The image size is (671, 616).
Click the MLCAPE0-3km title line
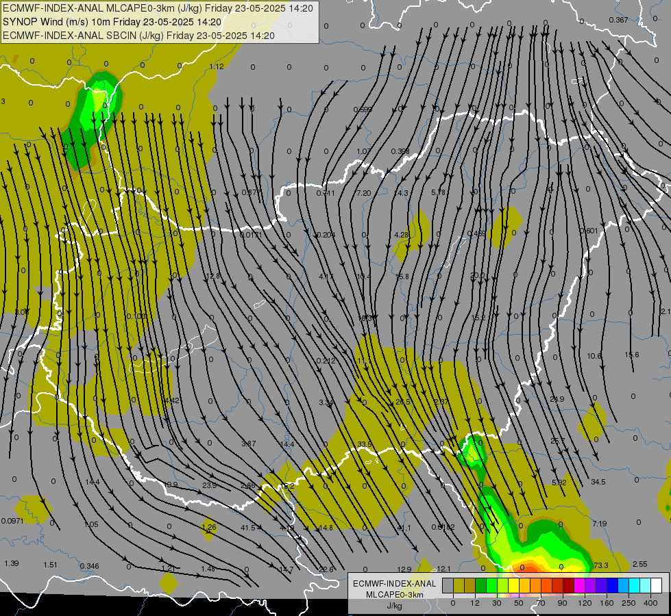tap(158, 8)
